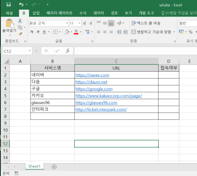
Task: Click the percent style % icon
Action: tap(190, 32)
